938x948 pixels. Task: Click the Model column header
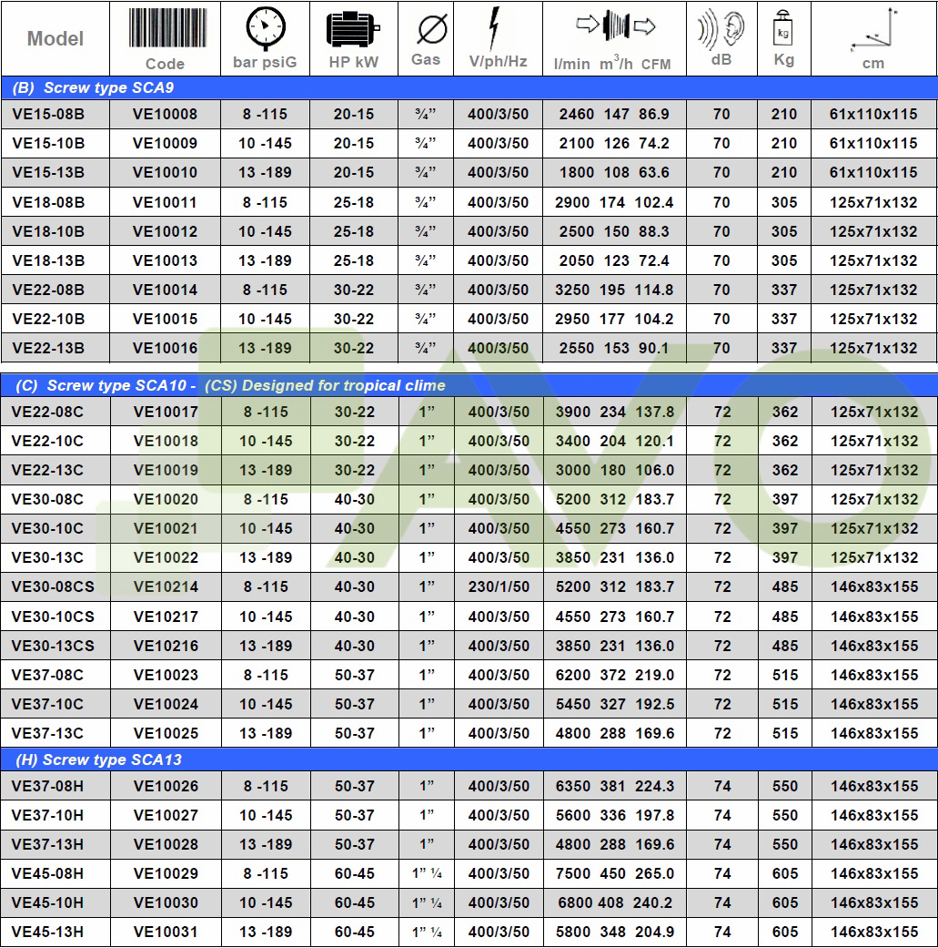tap(55, 38)
